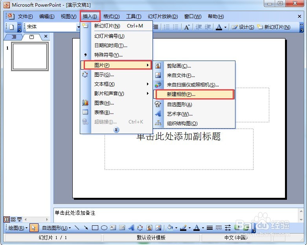Select the Rectangle drawing tool
The image size is (307, 245).
click(x=95, y=228)
